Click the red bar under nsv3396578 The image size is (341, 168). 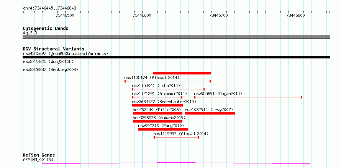(158, 121)
